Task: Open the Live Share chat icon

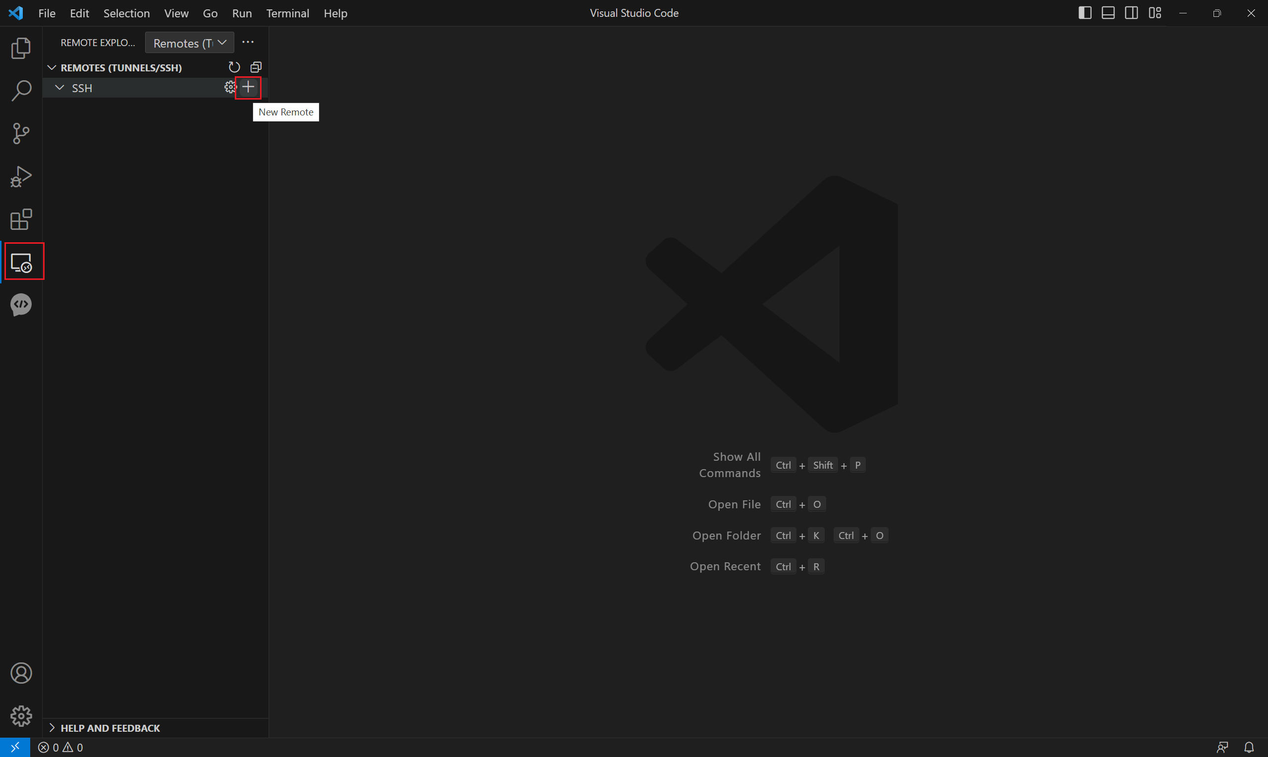Action: [21, 305]
